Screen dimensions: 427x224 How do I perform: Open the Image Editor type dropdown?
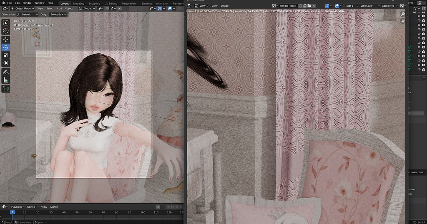coord(190,6)
